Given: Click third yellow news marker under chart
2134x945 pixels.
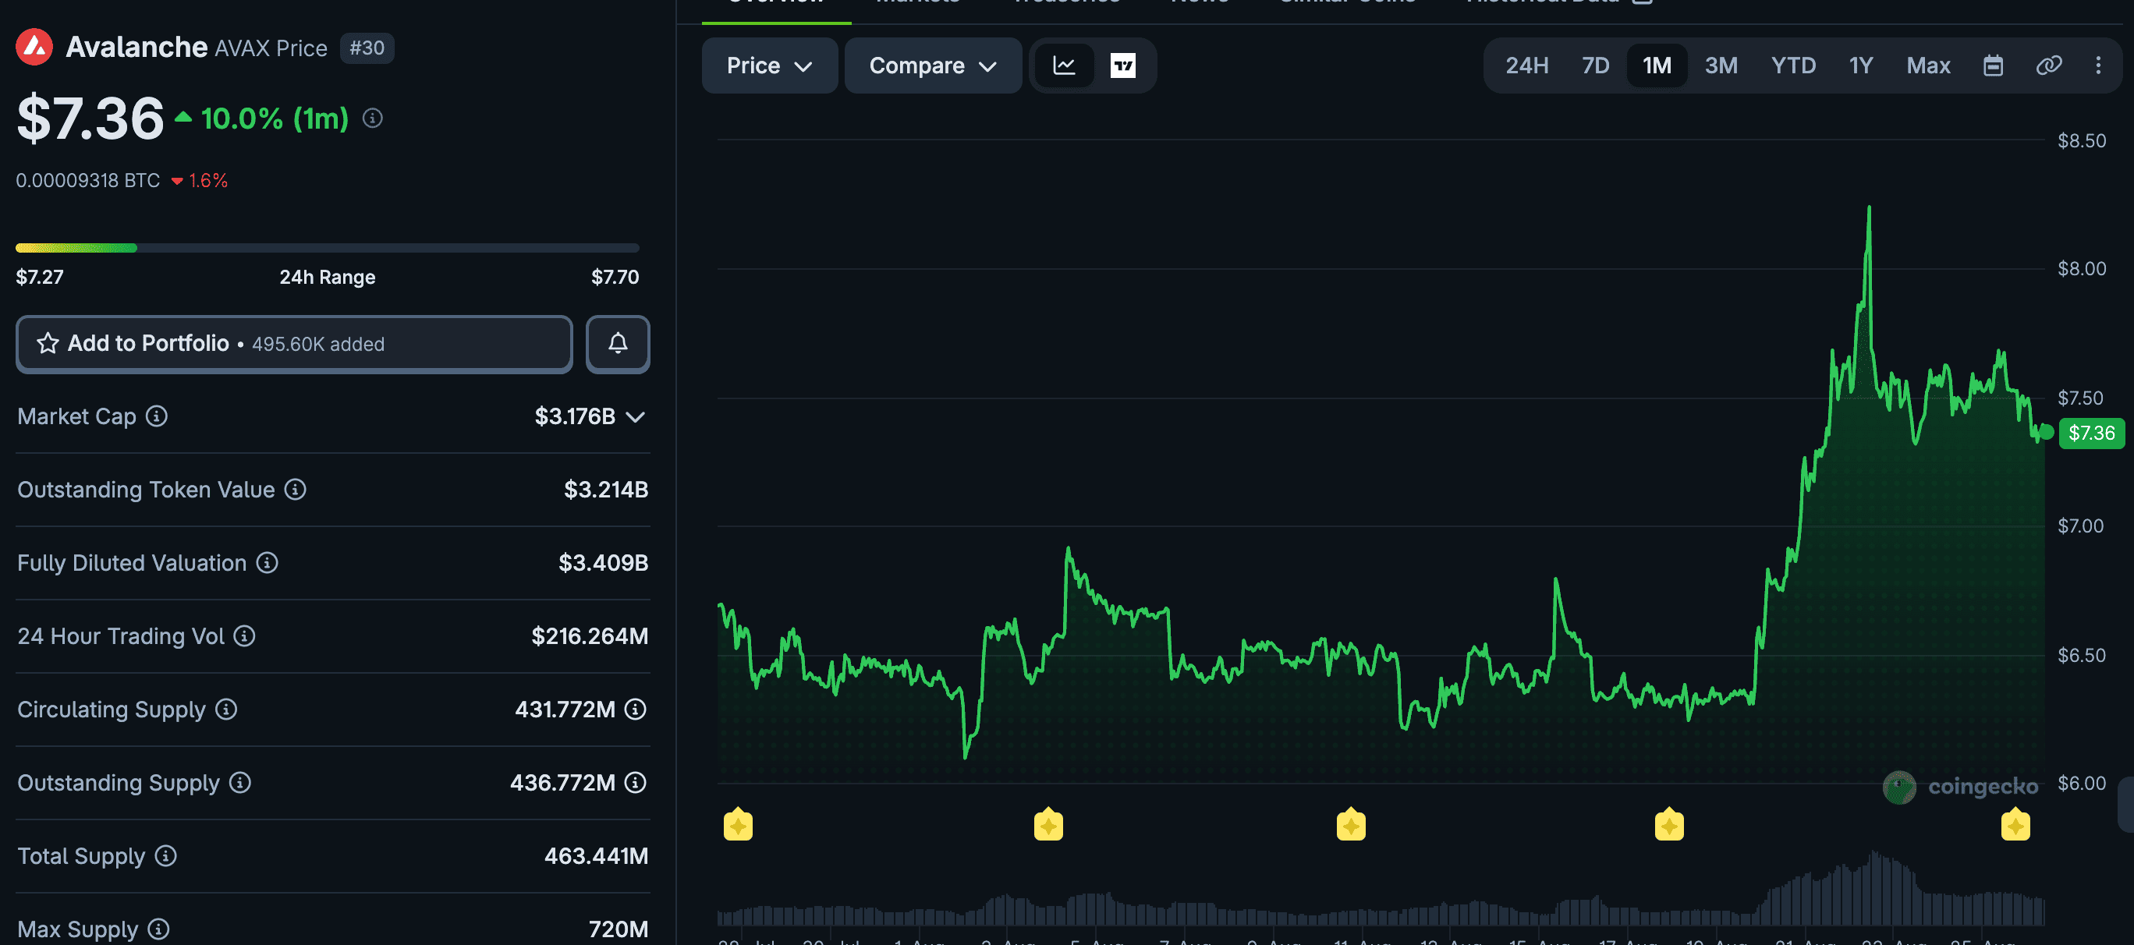Looking at the screenshot, I should 1351,825.
